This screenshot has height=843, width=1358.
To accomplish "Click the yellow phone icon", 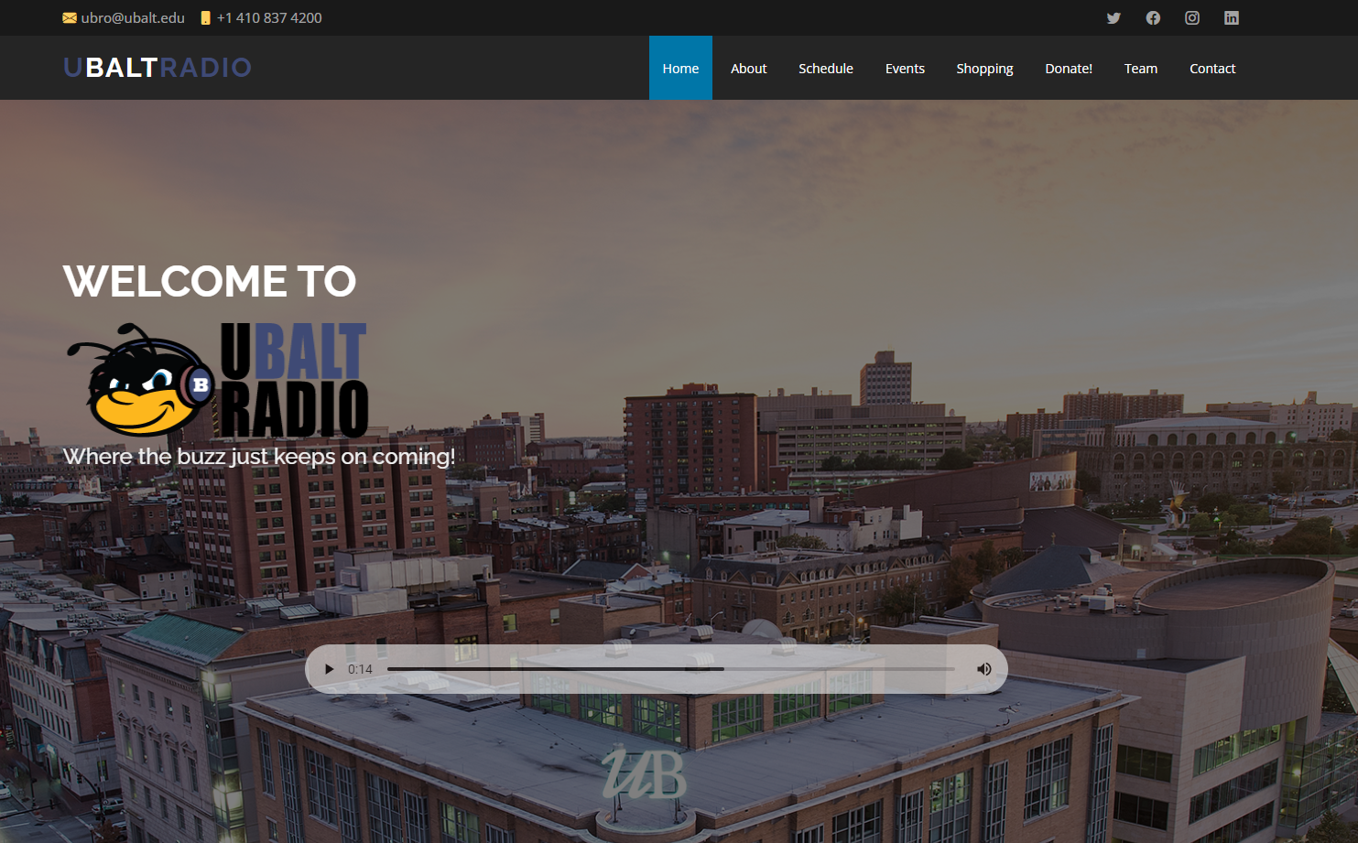I will pyautogui.click(x=206, y=18).
